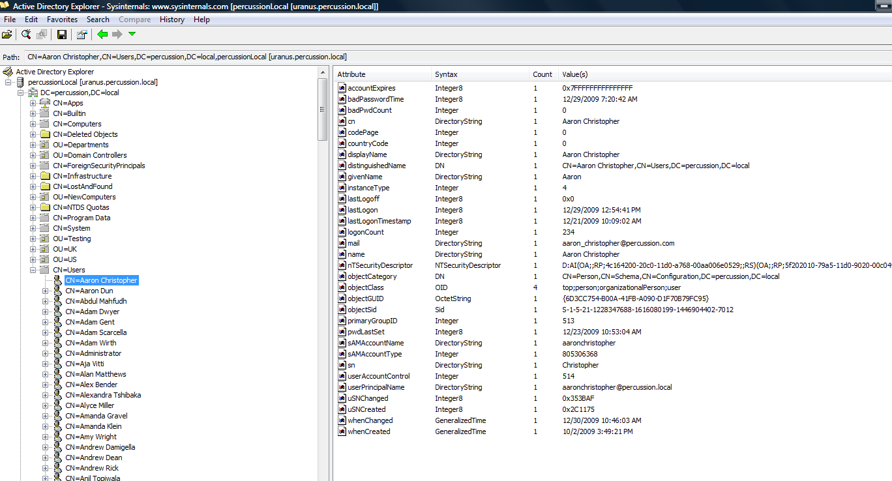892x481 pixels.
Task: Click the Search magnifier toolbar icon
Action: click(x=26, y=35)
